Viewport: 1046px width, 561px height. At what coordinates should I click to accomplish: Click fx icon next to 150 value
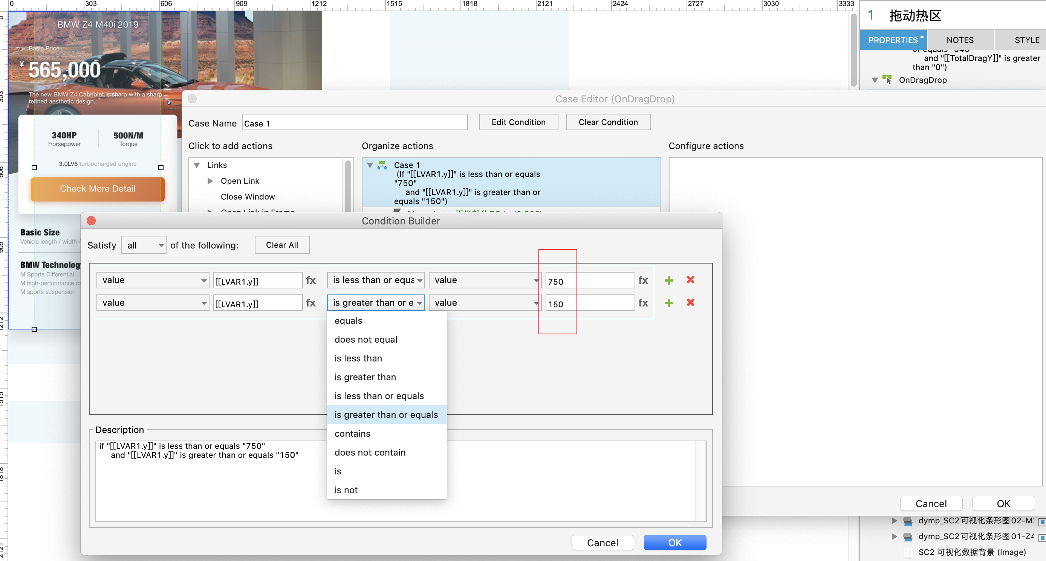pos(643,303)
